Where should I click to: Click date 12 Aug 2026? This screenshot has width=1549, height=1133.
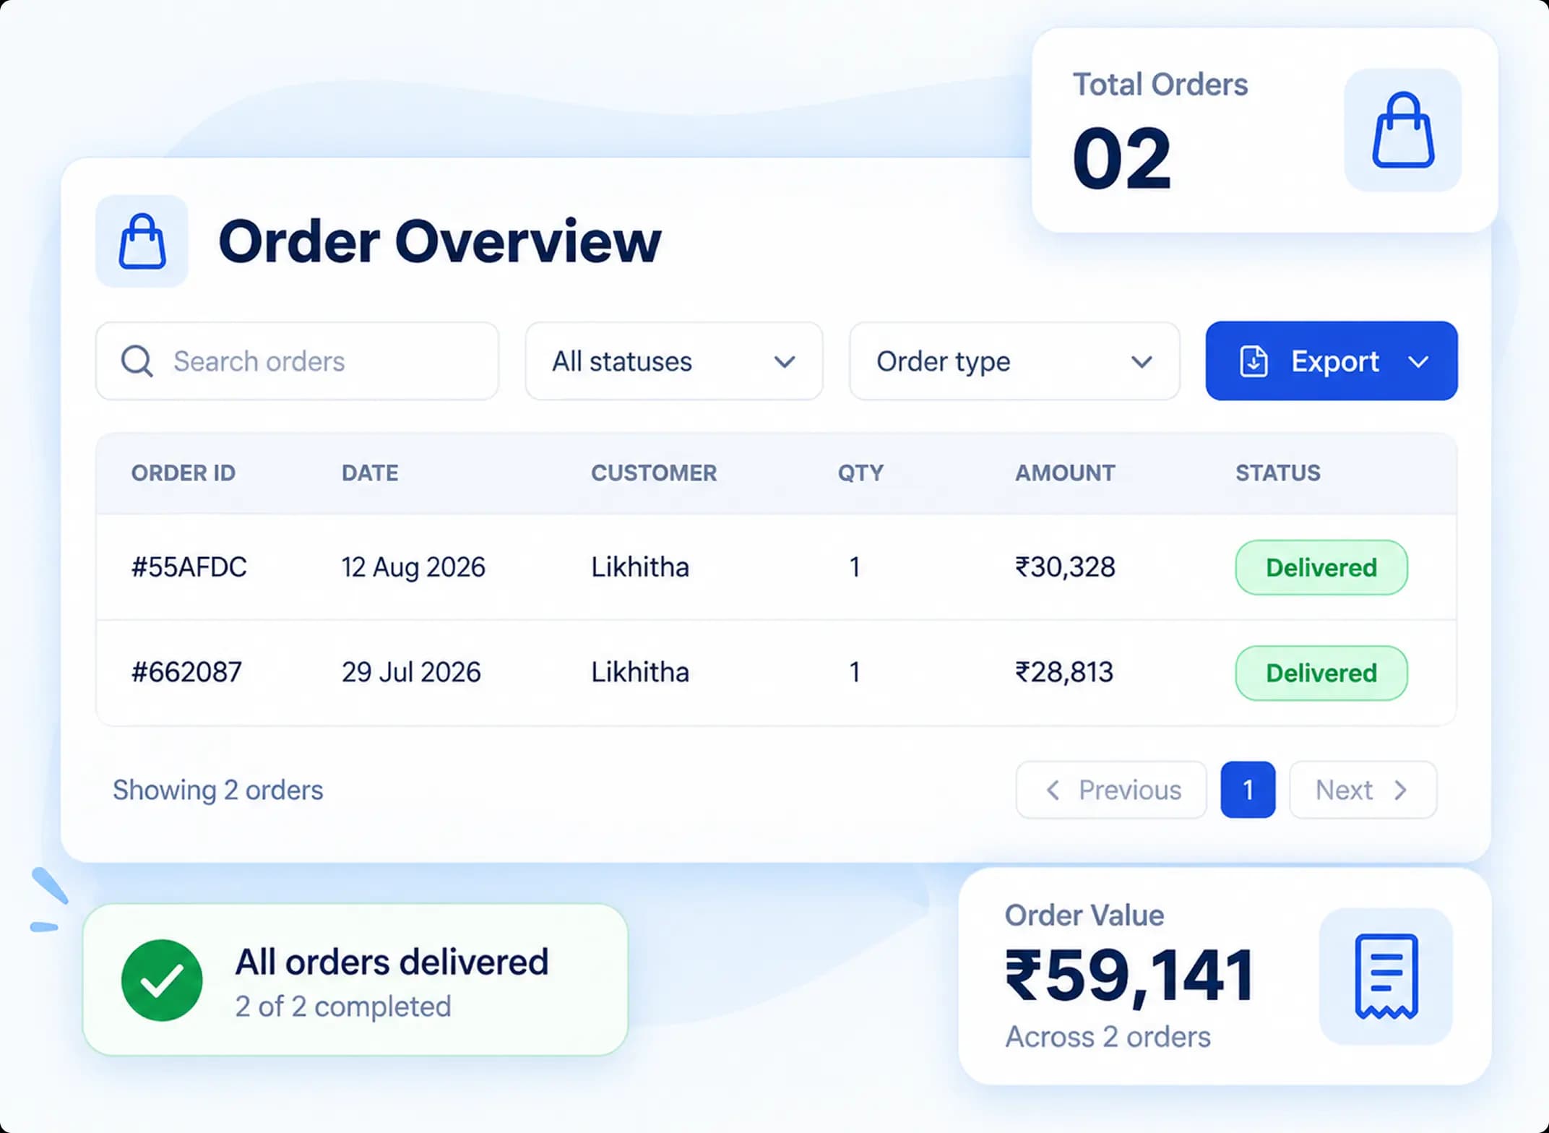413,567
